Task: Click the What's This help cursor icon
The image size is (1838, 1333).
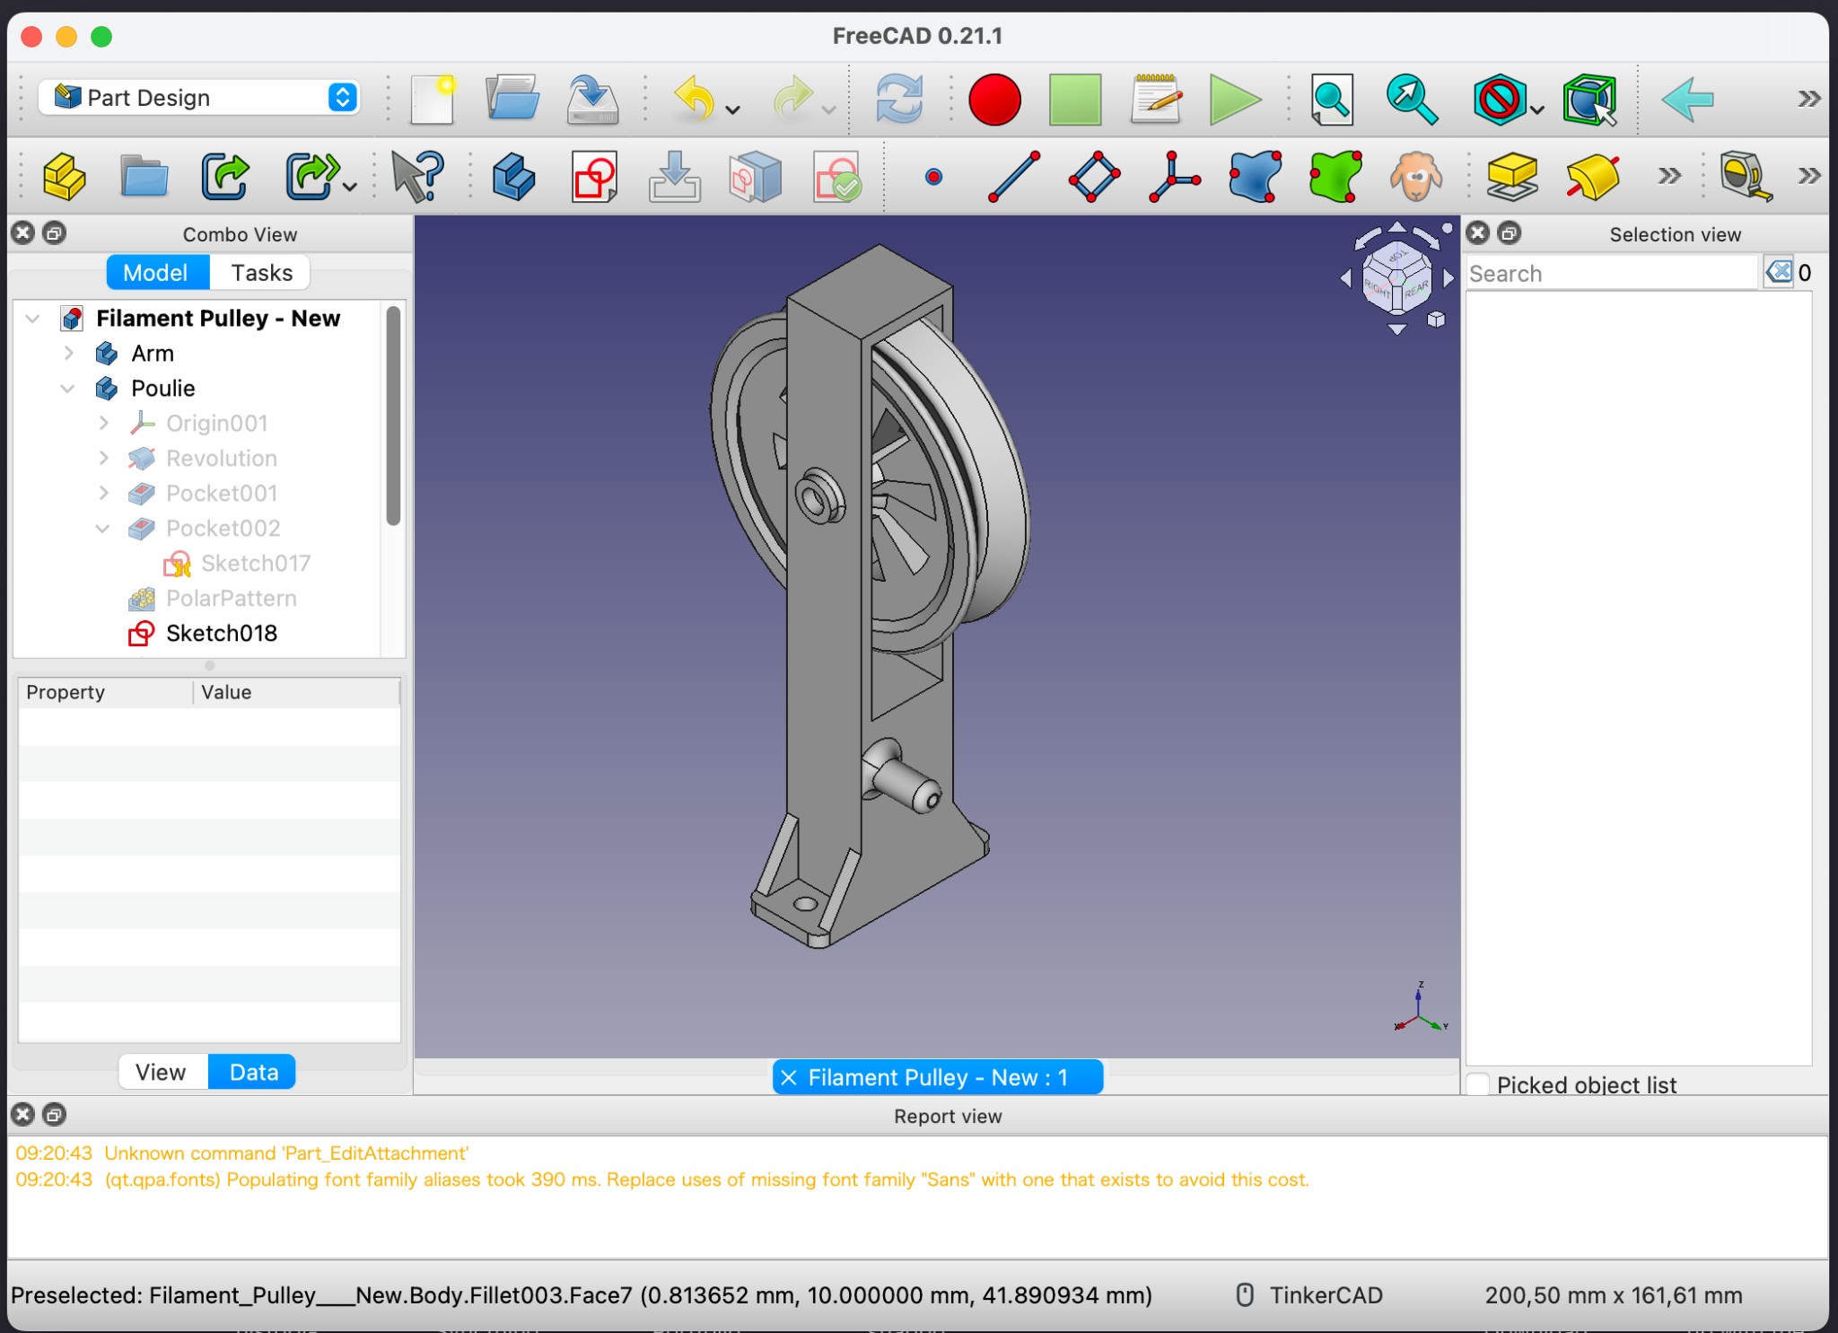Action: click(x=416, y=176)
